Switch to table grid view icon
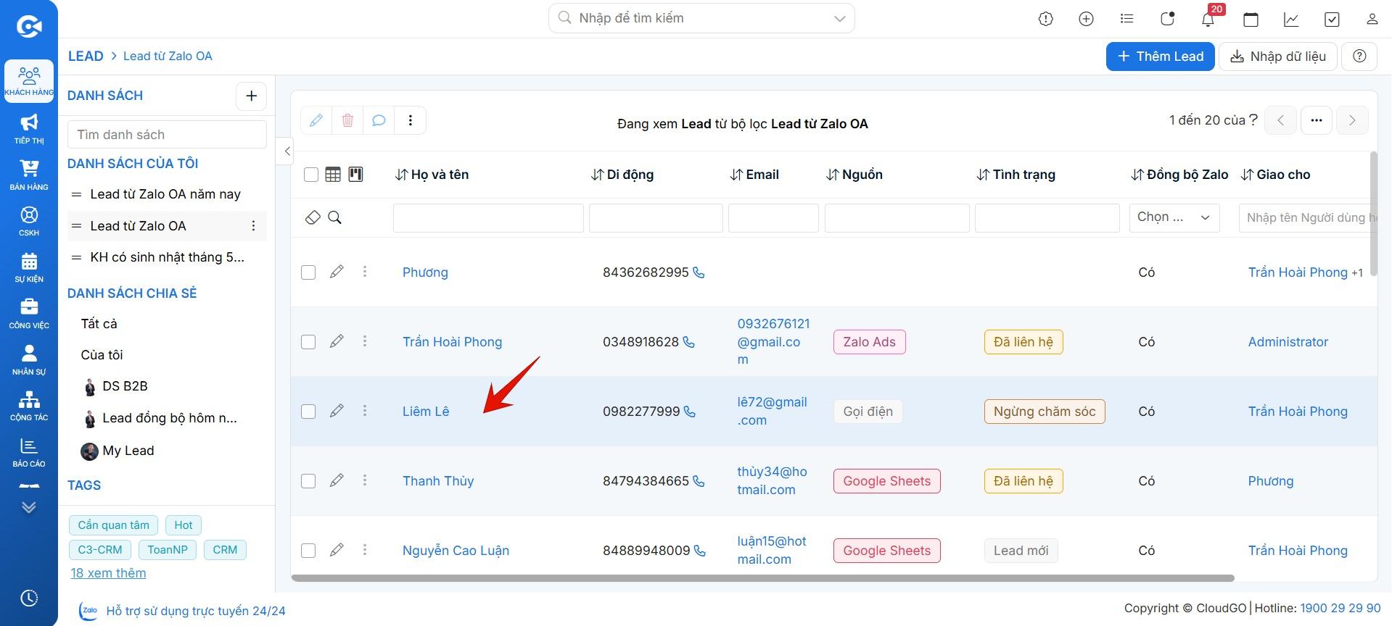The width and height of the screenshot is (1392, 626). click(x=333, y=175)
